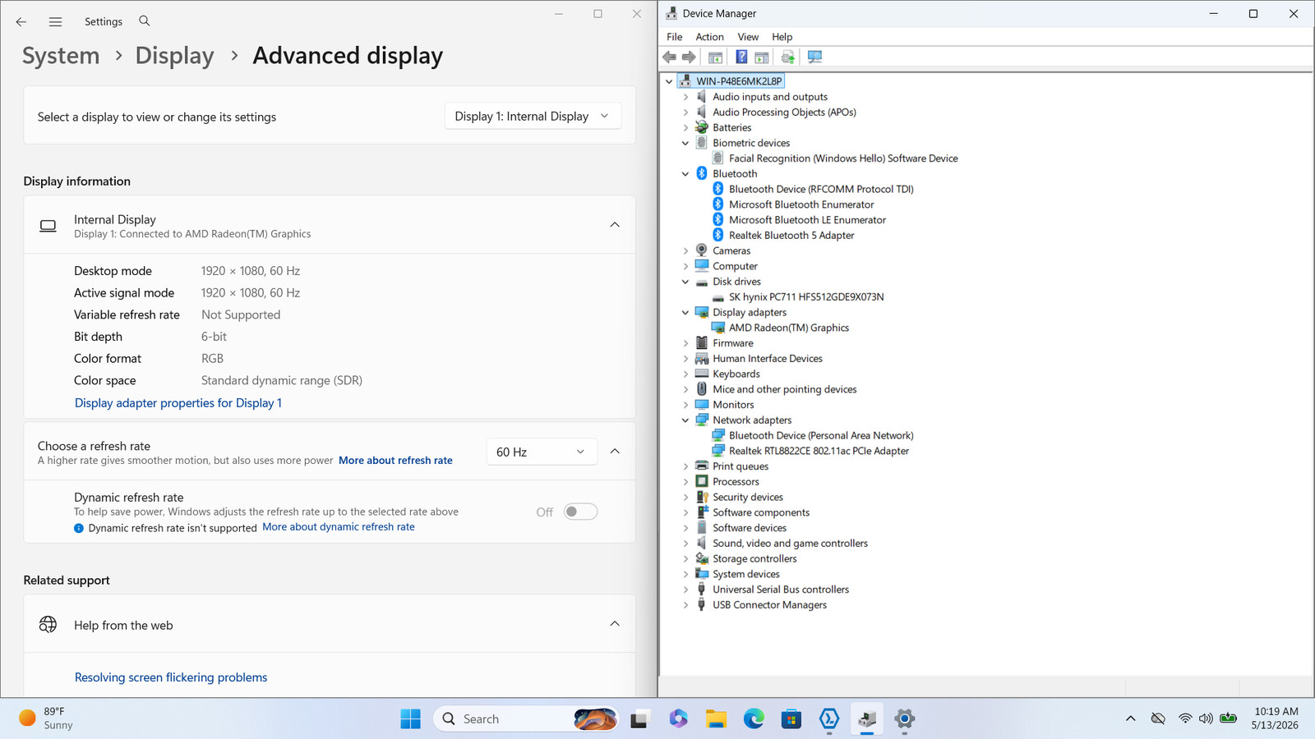
Task: Toggle the Show/Hide Action Pane toolbar icon
Action: point(762,57)
